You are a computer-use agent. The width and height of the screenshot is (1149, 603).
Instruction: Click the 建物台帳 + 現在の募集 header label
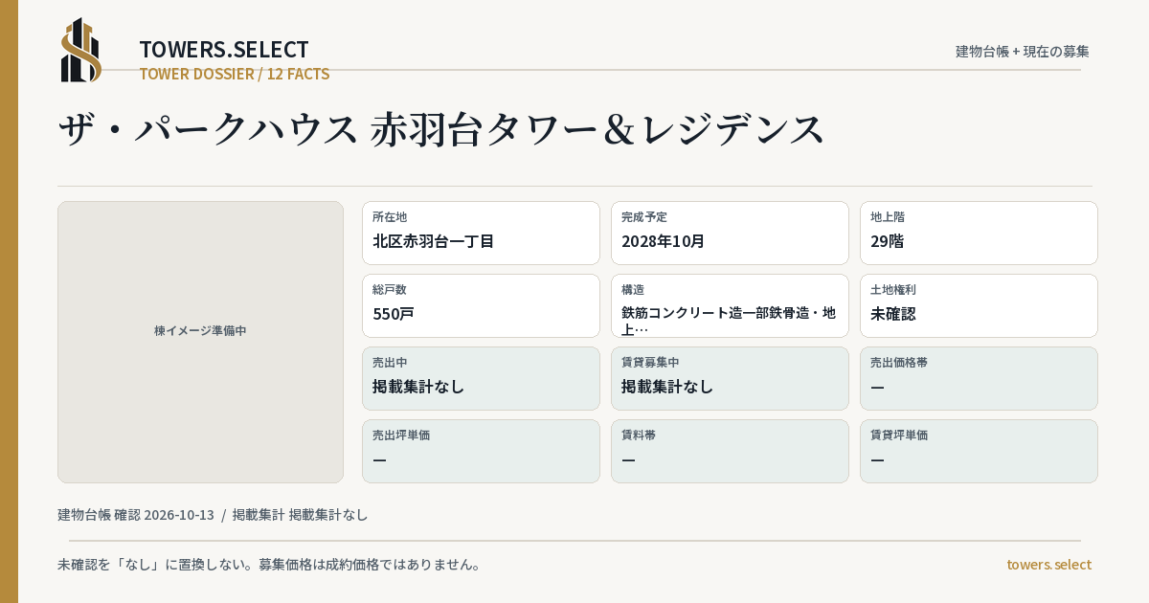click(1023, 52)
